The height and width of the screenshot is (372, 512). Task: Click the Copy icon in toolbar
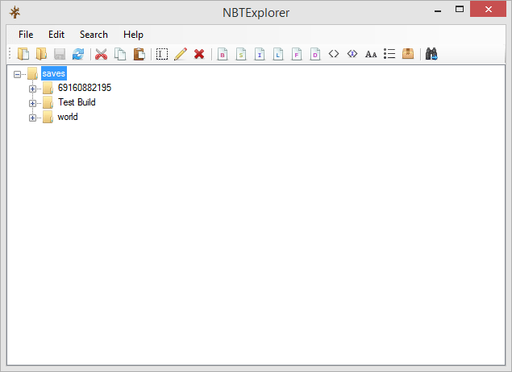(x=120, y=54)
